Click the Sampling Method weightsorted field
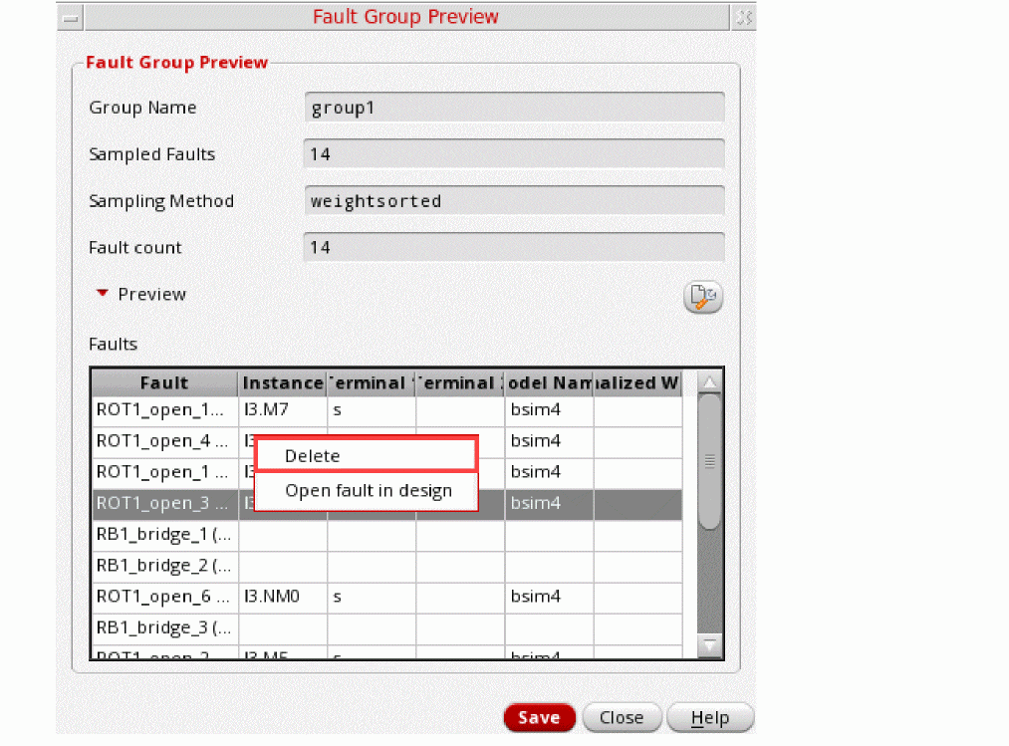The height and width of the screenshot is (746, 1009). pyautogui.click(x=514, y=201)
